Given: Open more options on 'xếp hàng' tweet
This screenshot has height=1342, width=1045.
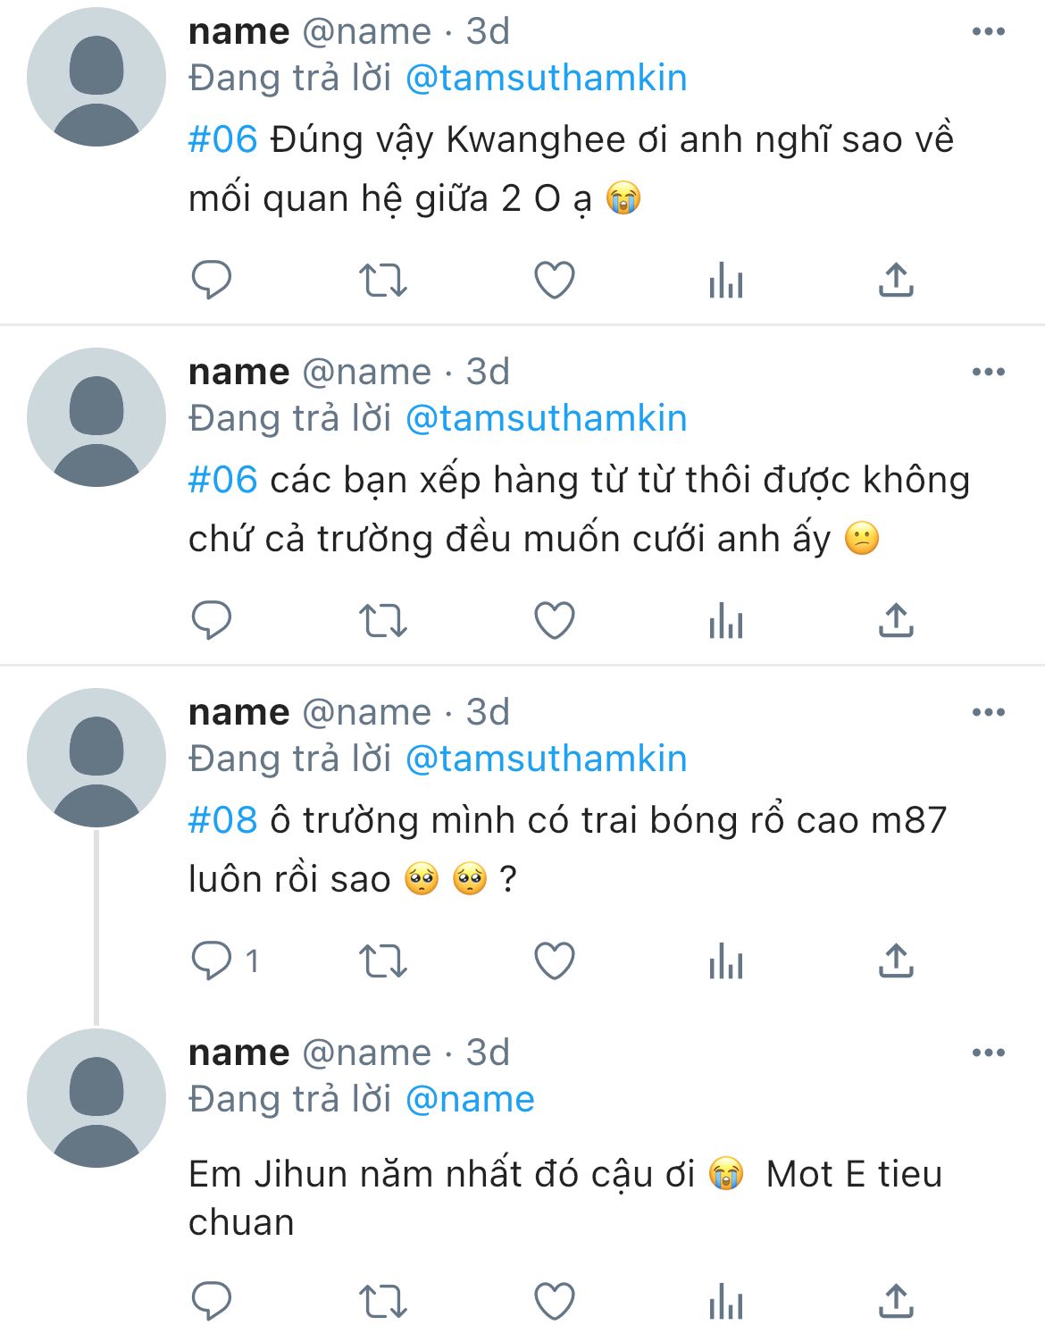Looking at the screenshot, I should pyautogui.click(x=988, y=373).
